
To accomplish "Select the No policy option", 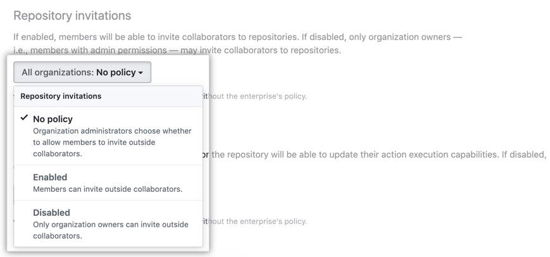I will pyautogui.click(x=53, y=119).
